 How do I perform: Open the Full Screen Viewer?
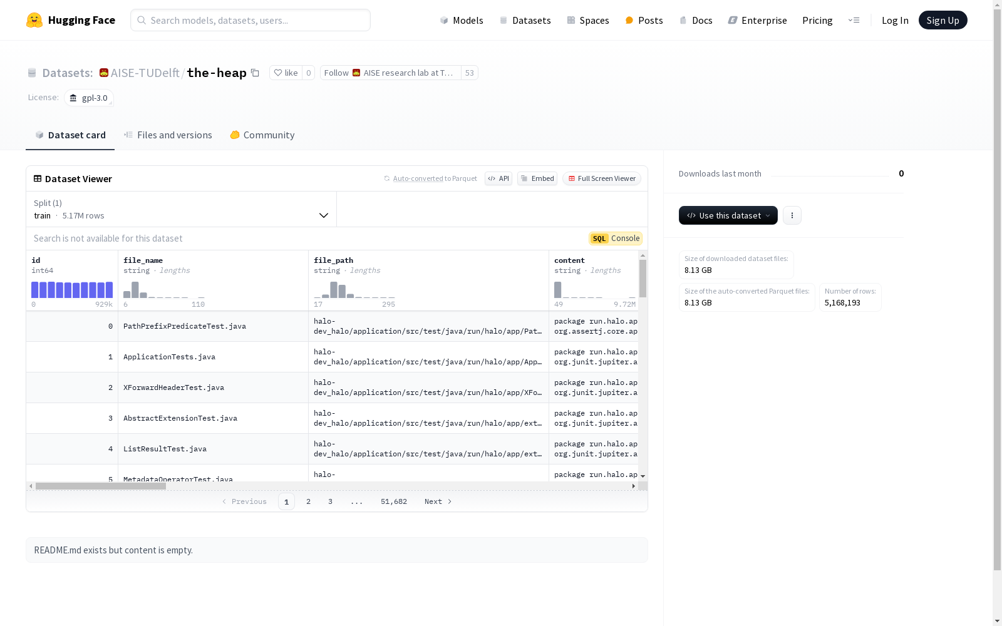tap(602, 178)
